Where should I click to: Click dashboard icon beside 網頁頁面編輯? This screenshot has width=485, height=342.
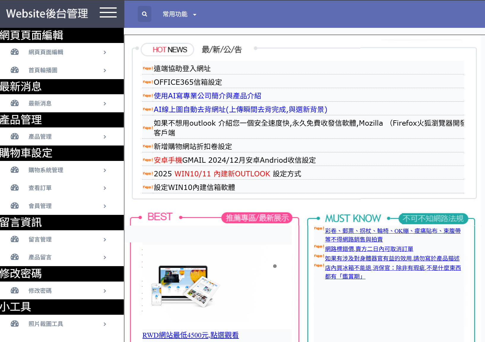click(x=15, y=52)
